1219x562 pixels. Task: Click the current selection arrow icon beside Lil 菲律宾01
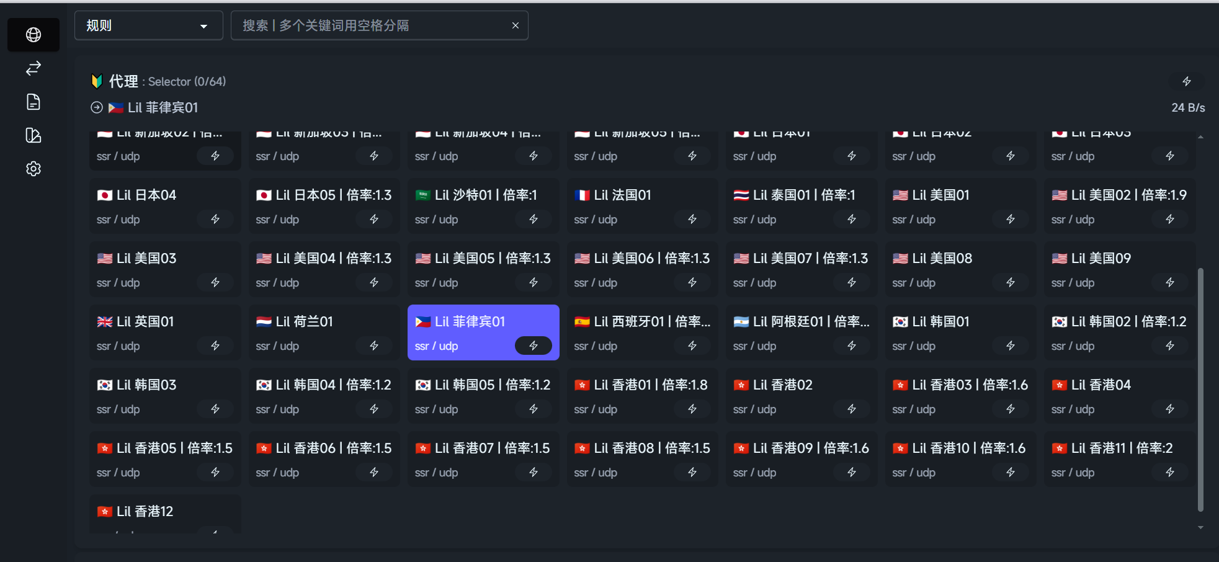(x=97, y=107)
